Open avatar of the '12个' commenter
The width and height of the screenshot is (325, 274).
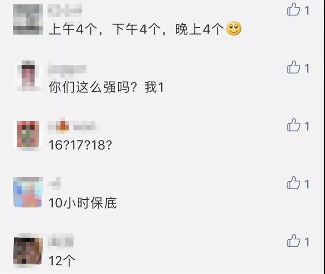point(28,251)
